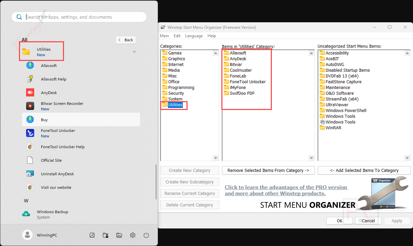Select FastStone Capture uncategorized item
The height and width of the screenshot is (246, 413).
point(341,82)
